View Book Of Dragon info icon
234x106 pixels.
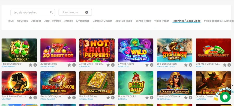(74, 98)
